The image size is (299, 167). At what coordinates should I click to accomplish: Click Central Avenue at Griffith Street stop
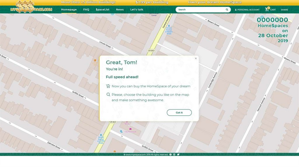point(101,135)
